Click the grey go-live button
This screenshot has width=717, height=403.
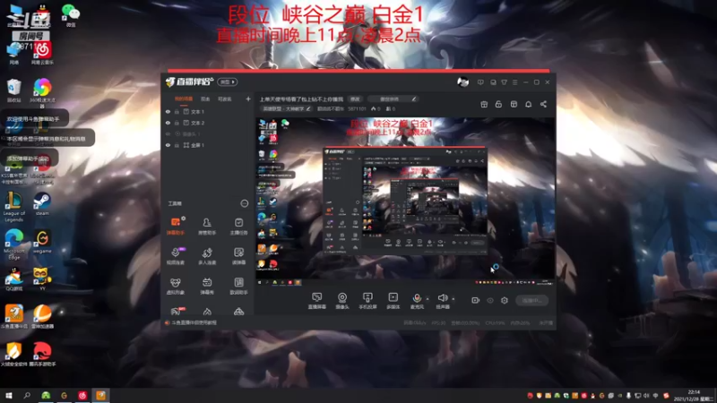click(x=531, y=300)
